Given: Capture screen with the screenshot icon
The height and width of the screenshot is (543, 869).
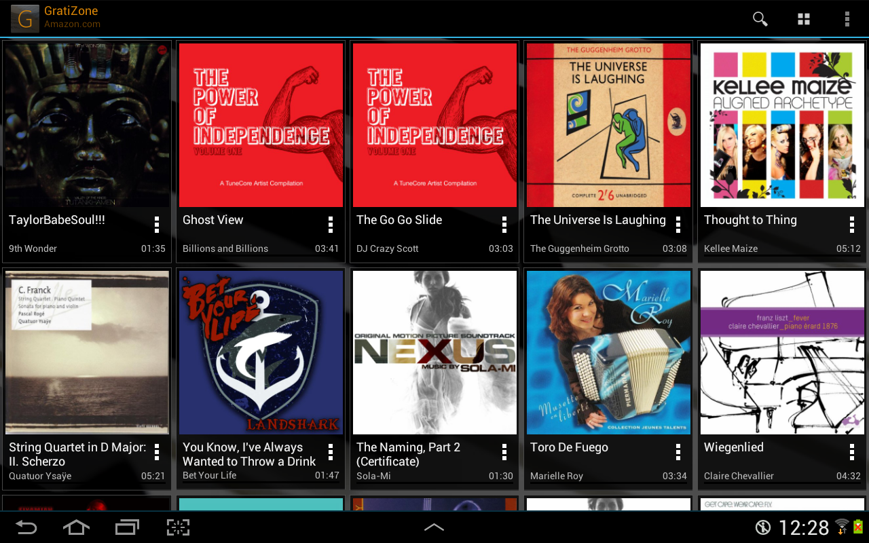Looking at the screenshot, I should (x=178, y=527).
